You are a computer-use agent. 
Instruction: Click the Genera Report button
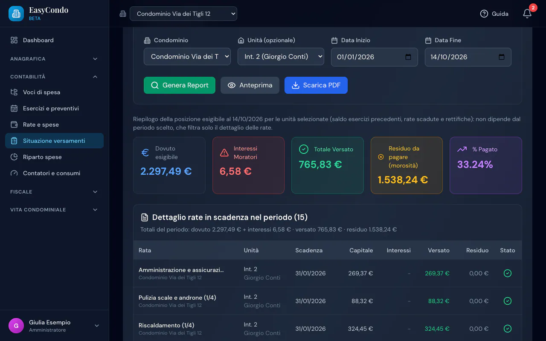tap(180, 85)
